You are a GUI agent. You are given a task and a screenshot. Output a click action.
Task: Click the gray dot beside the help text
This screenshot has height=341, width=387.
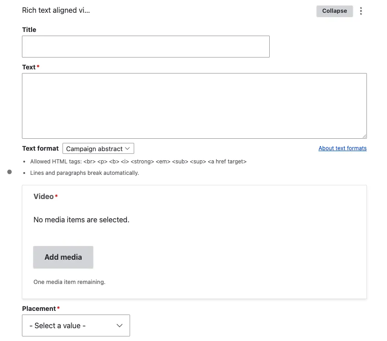pos(10,172)
